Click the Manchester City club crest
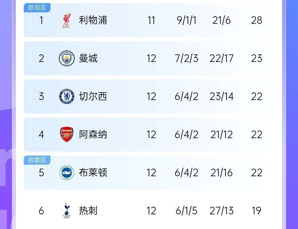The width and height of the screenshot is (298, 229). coord(66,58)
